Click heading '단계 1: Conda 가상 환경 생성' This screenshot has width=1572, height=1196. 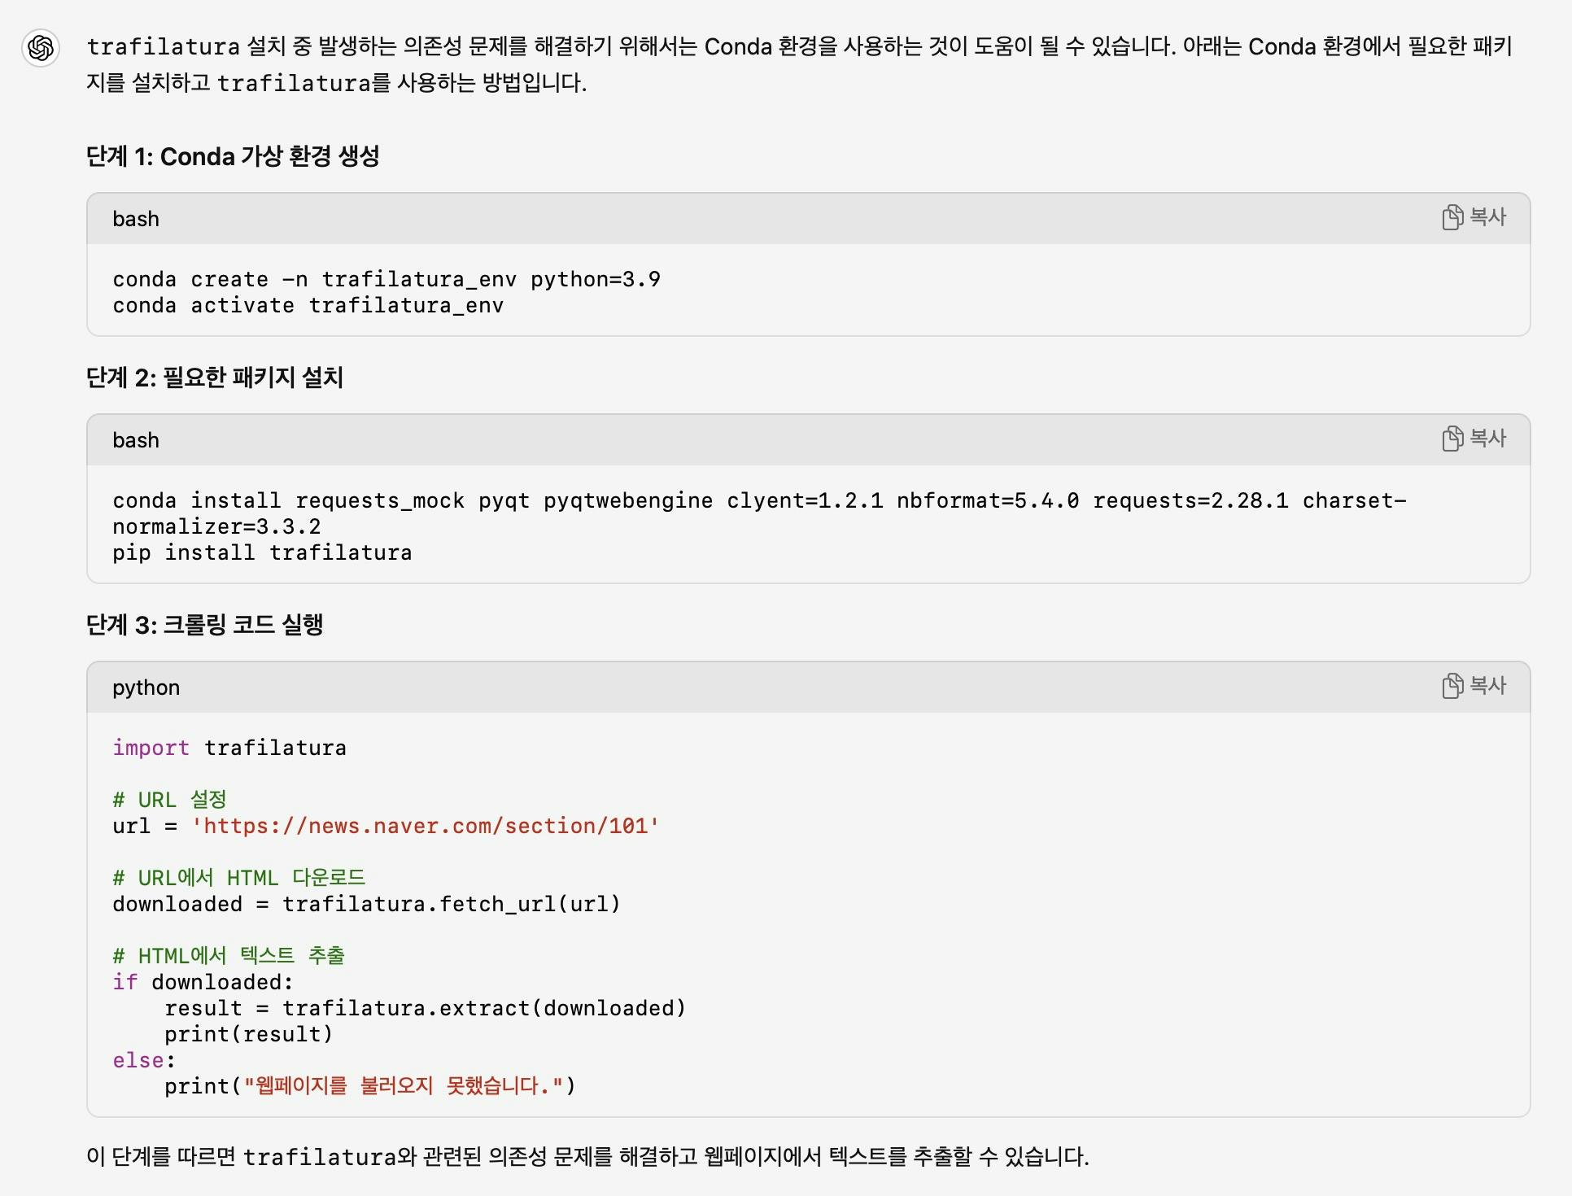click(233, 156)
